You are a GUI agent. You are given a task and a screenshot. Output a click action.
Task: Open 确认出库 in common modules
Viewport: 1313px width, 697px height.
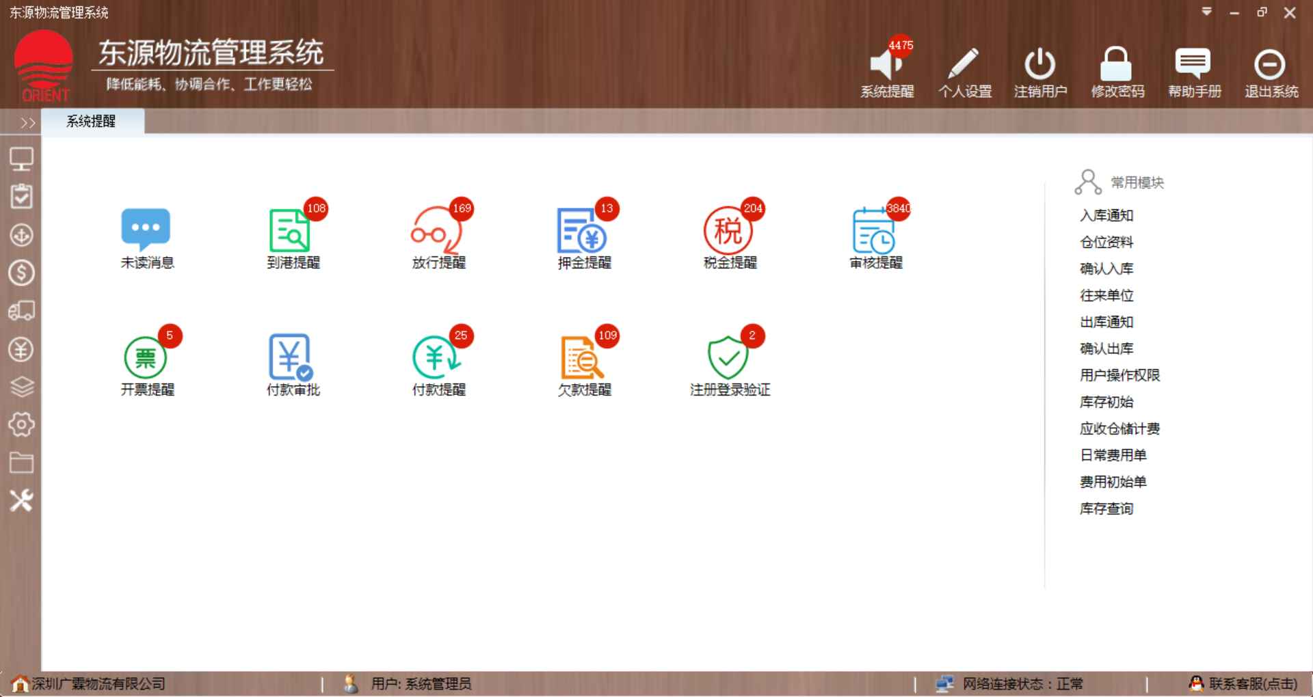(x=1106, y=348)
